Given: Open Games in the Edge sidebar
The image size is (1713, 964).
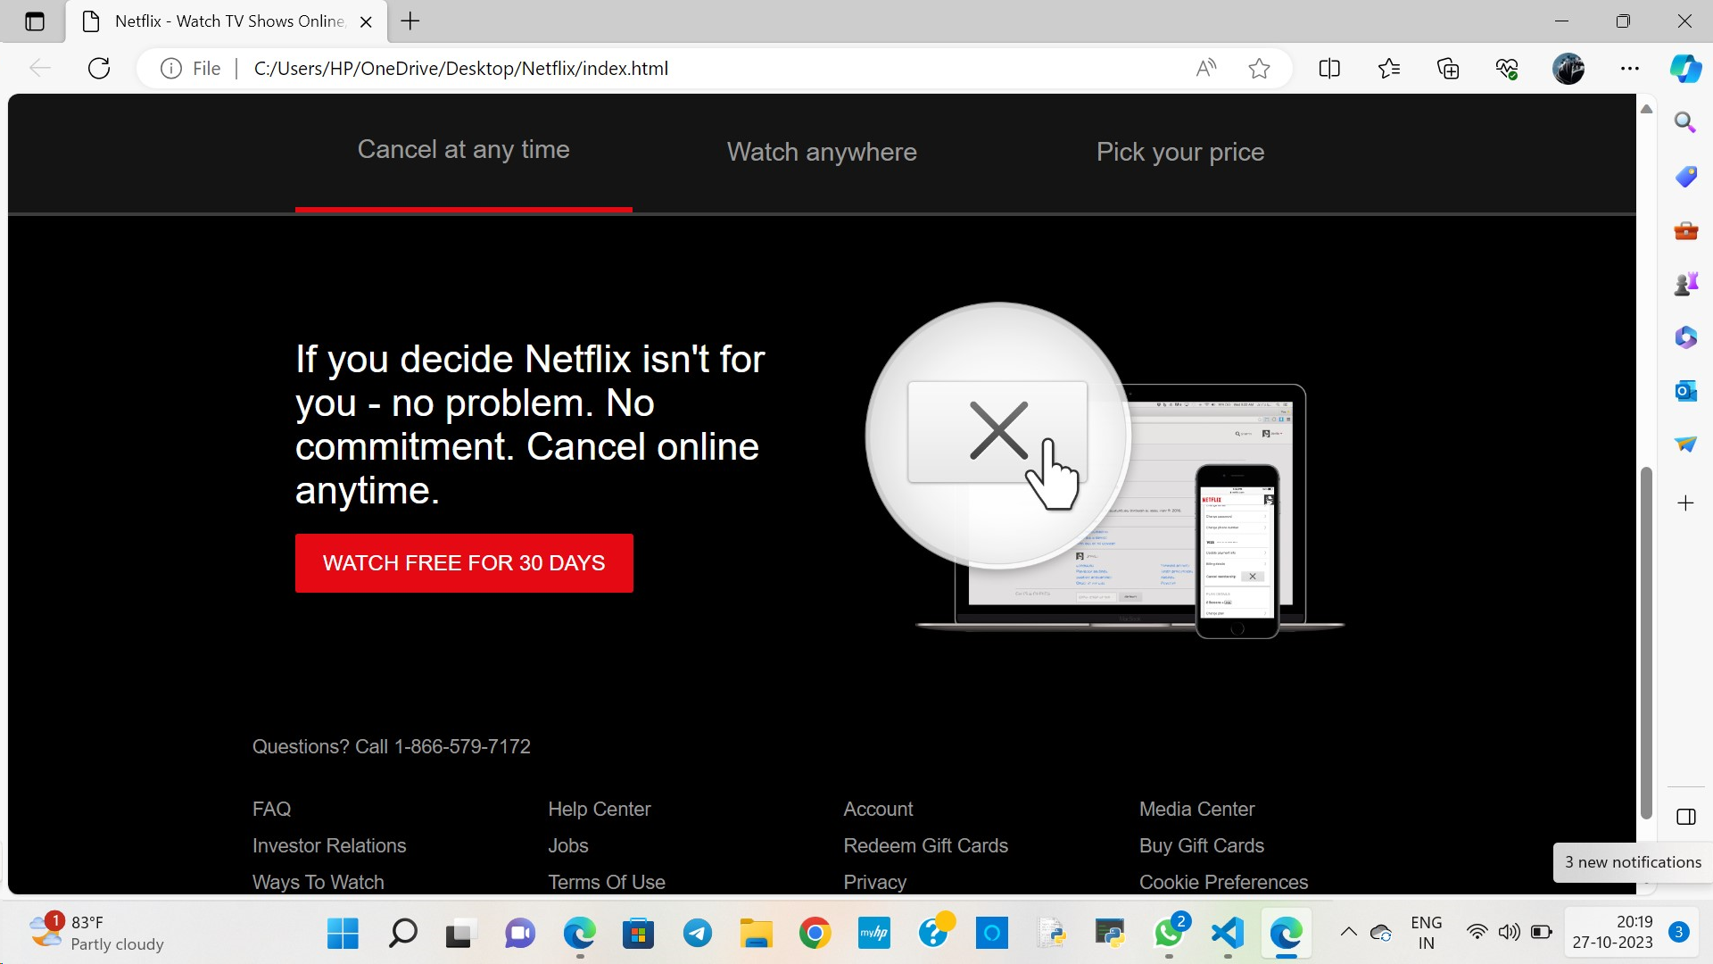Looking at the screenshot, I should (1684, 283).
